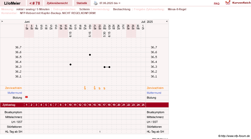Click date header '1. Di'
The height and width of the screenshot is (139, 251).
143,27
